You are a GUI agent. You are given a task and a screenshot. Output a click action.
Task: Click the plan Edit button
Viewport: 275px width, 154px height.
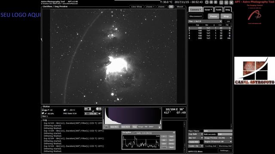(x=228, y=21)
